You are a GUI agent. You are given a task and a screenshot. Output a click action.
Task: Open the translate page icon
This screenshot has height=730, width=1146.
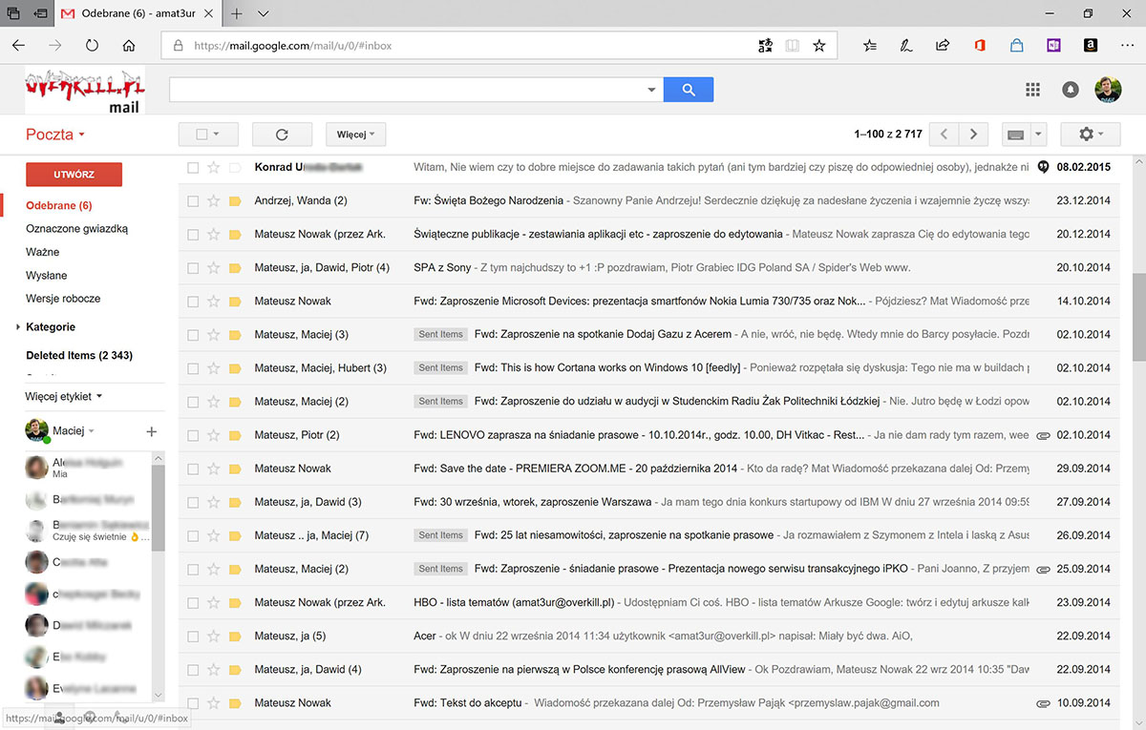765,45
